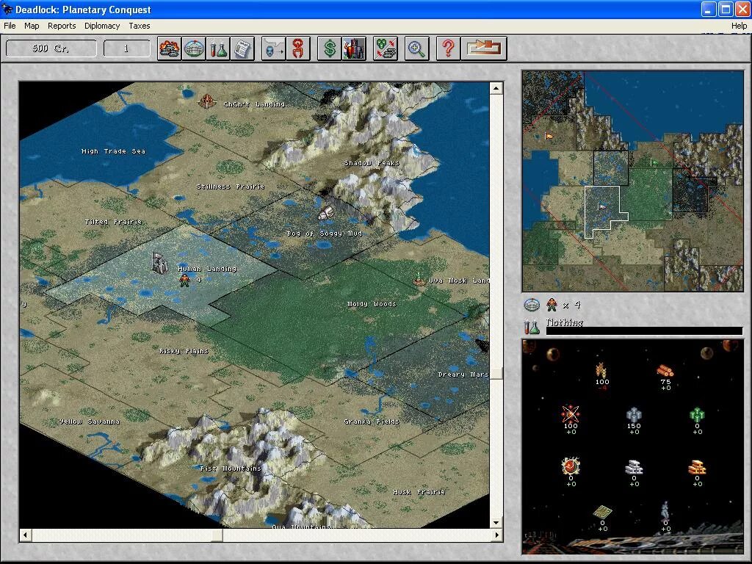Click the Moldy Woods territory label
The width and height of the screenshot is (752, 564).
pos(372,304)
